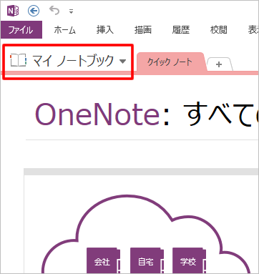Switch to the 挿入 ribbon tab
The width and height of the screenshot is (259, 274).
[104, 30]
